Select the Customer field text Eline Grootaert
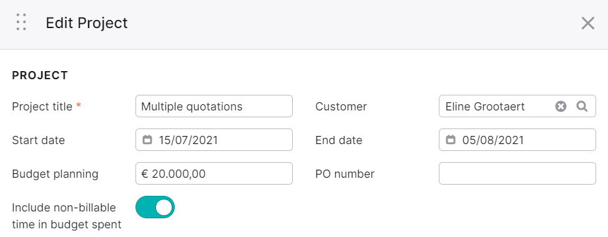This screenshot has width=608, height=237. coord(484,107)
